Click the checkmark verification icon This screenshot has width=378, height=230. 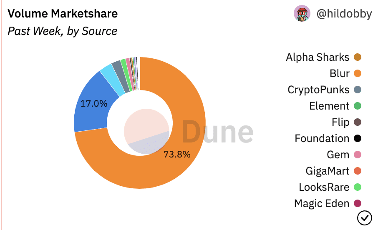coord(365,218)
